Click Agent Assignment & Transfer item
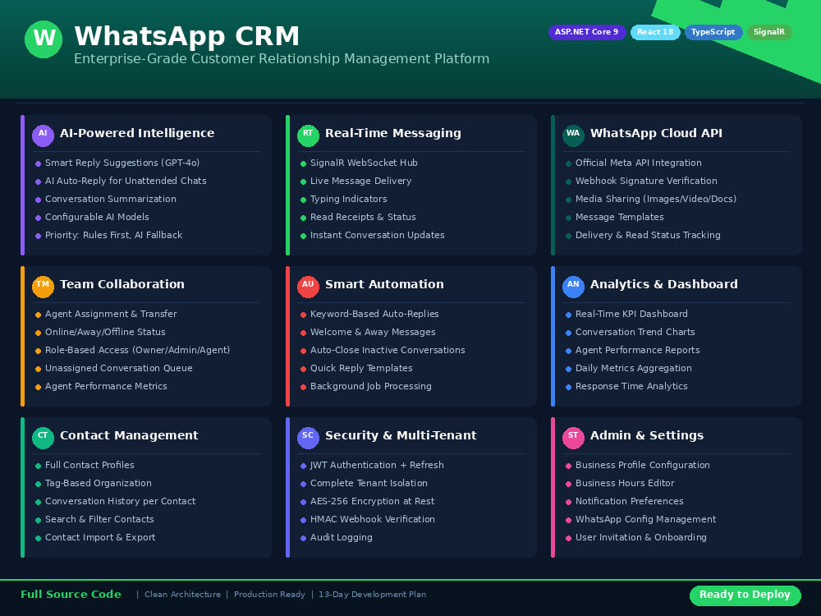Image resolution: width=821 pixels, height=616 pixels. tap(111, 314)
